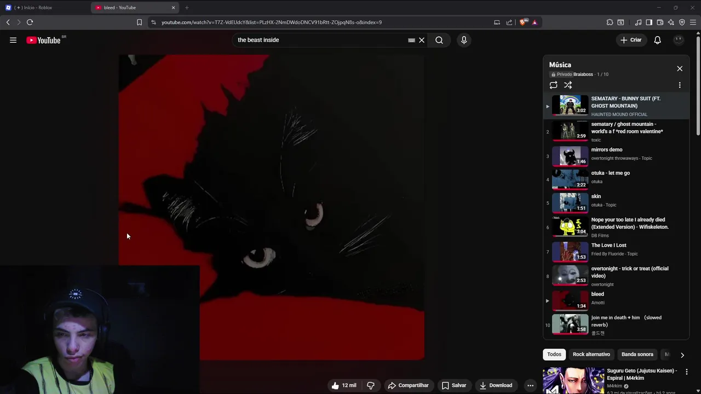This screenshot has height=394, width=701.
Task: Open media control music note icon
Action: pos(638,22)
